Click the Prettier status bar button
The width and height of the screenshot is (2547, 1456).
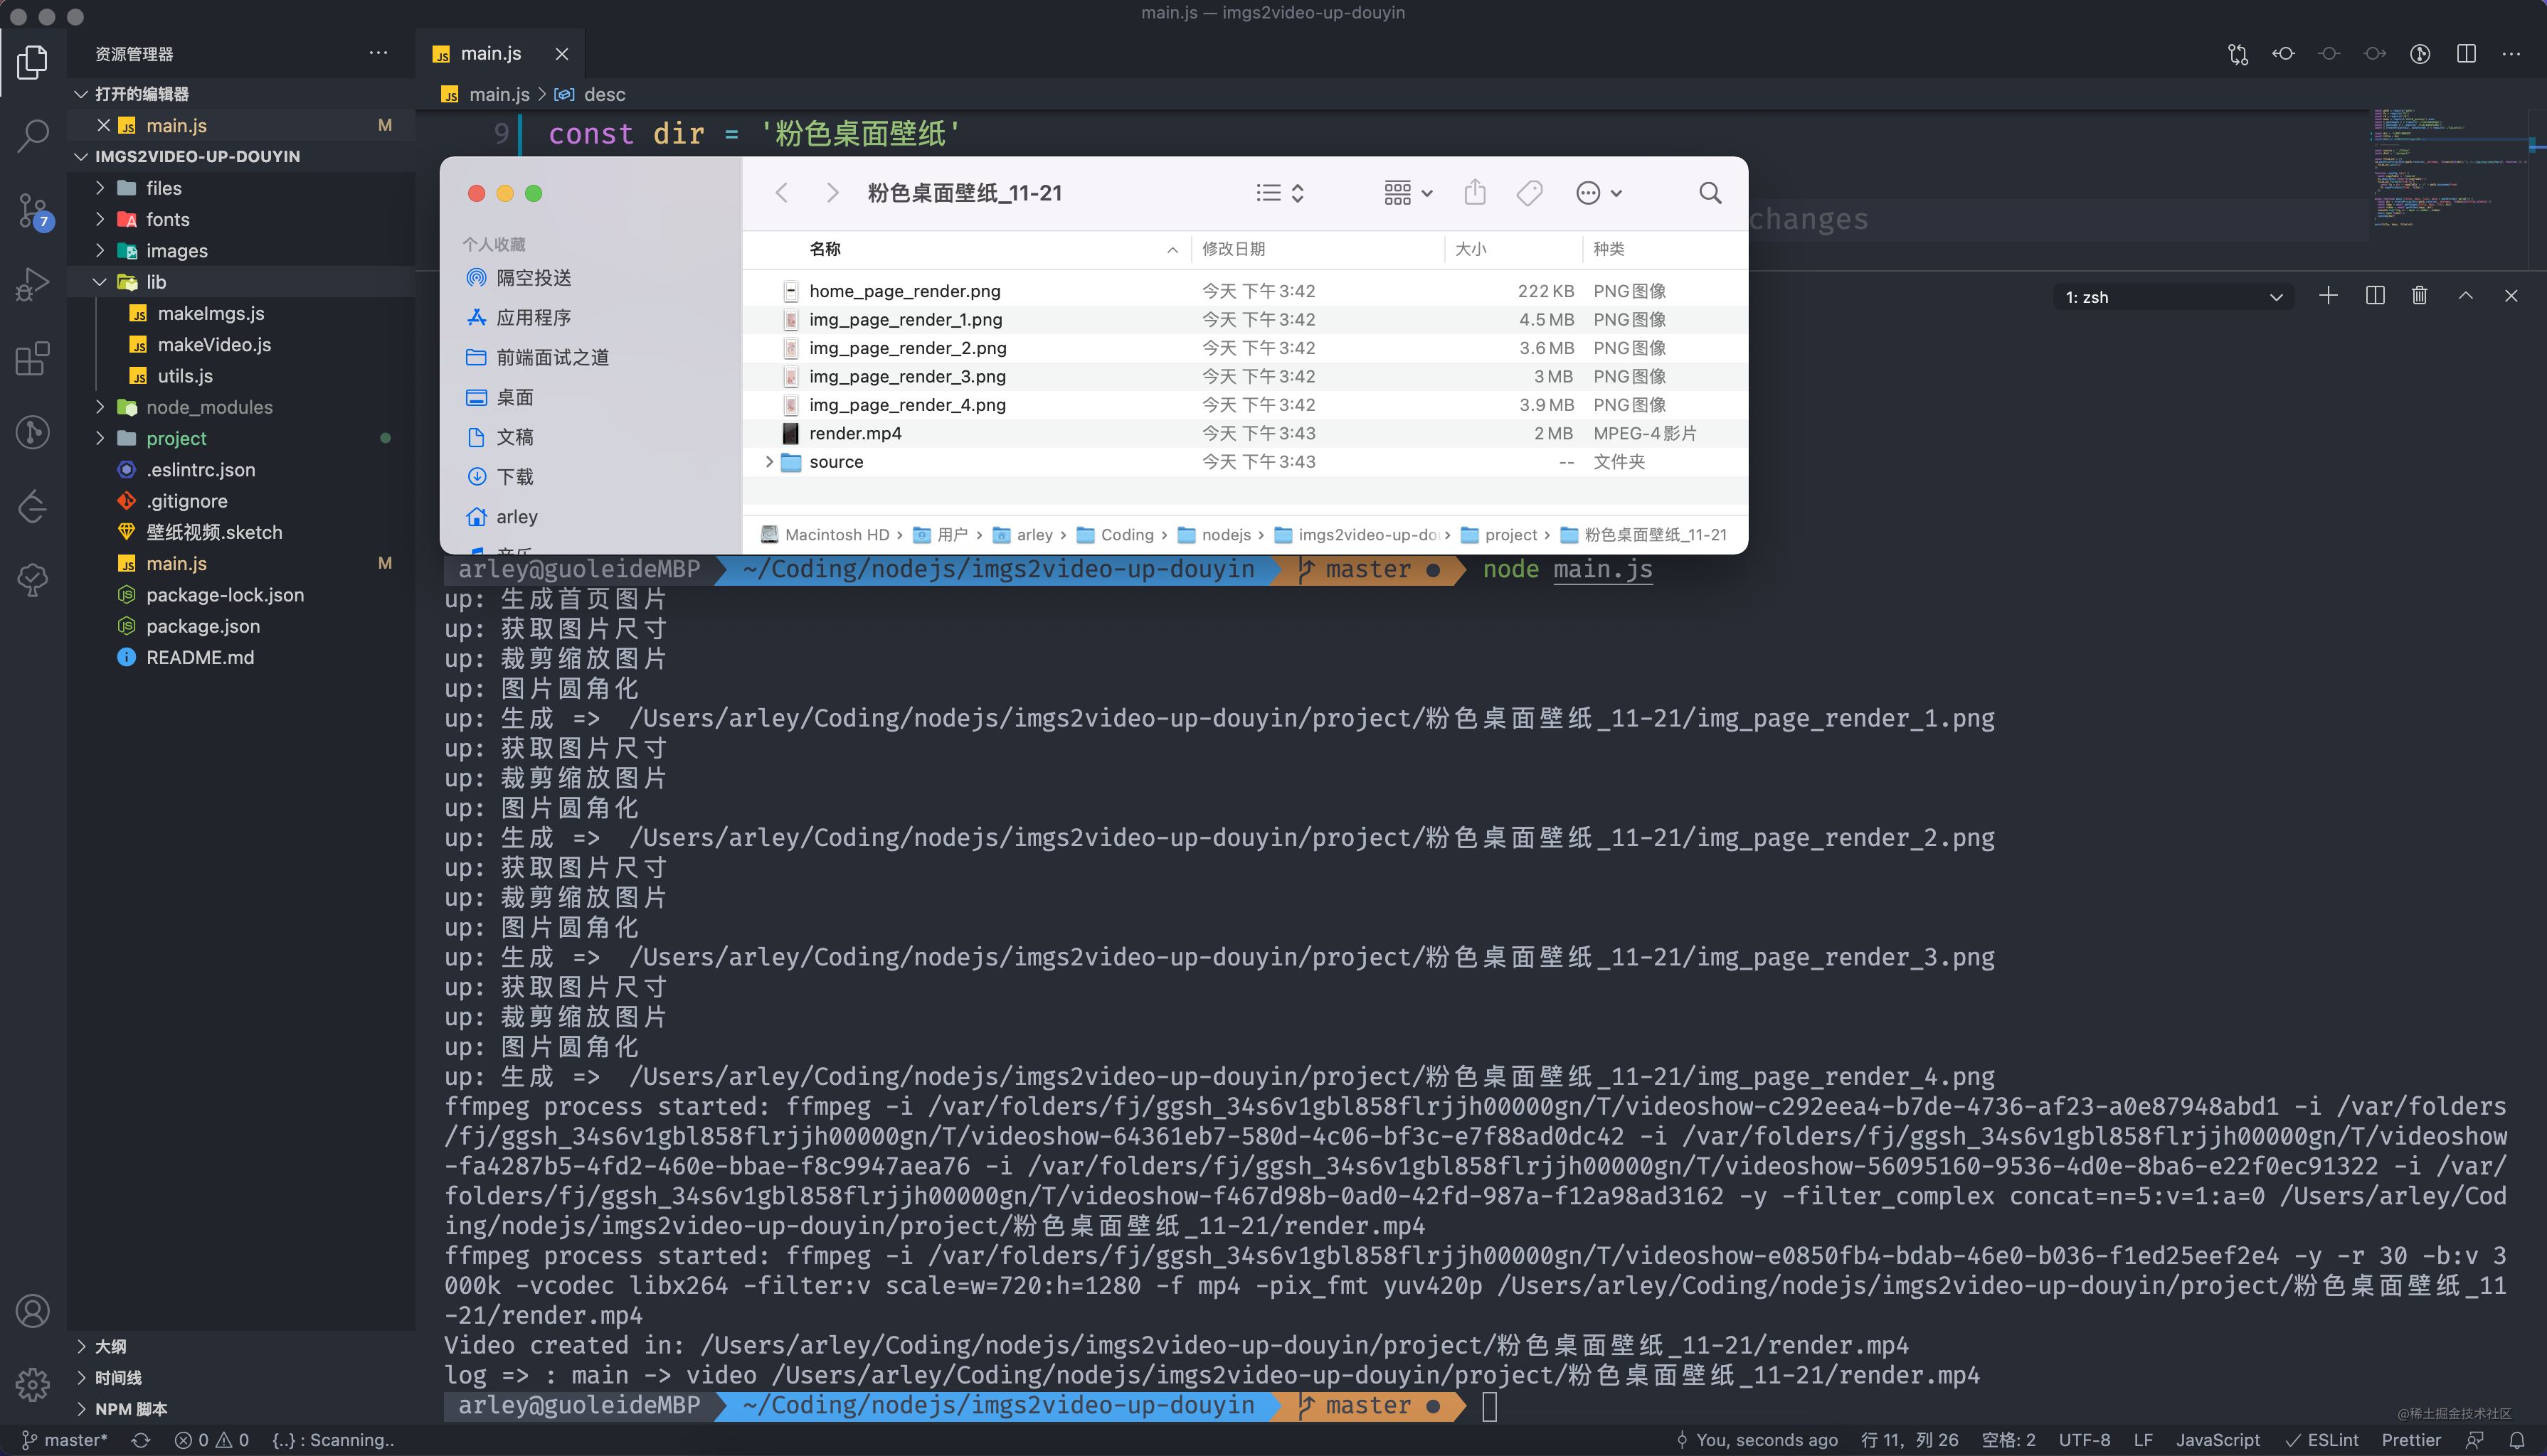point(2411,1440)
